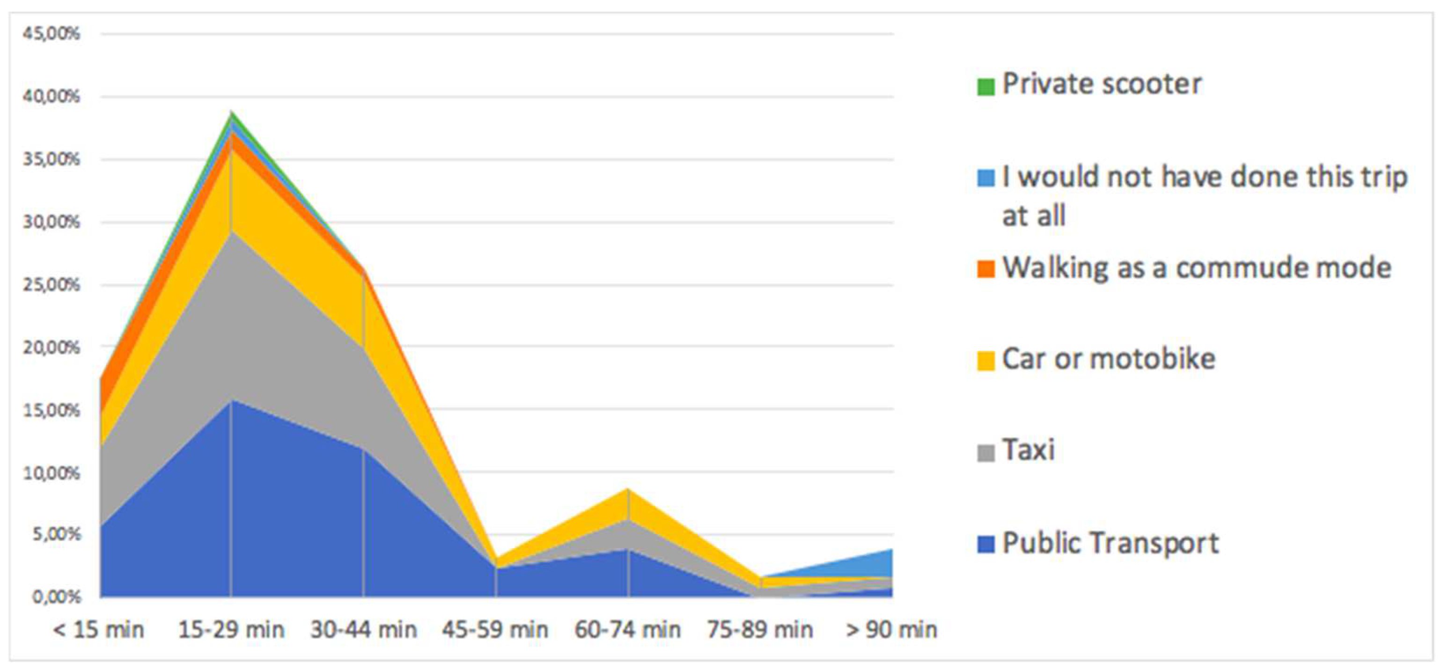Click the '30-44 min' axis label
1442x672 pixels.
(364, 630)
